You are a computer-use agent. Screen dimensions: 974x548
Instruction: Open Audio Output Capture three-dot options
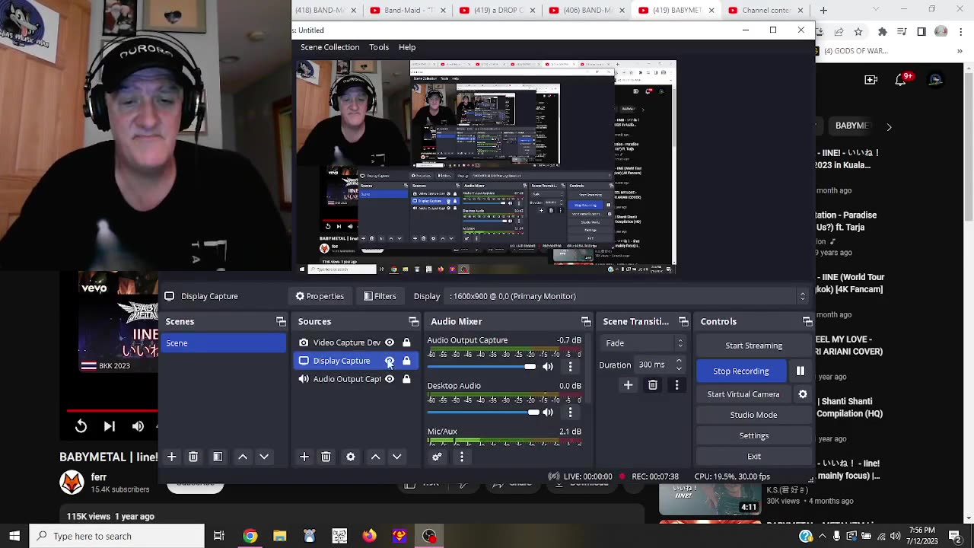click(x=570, y=367)
